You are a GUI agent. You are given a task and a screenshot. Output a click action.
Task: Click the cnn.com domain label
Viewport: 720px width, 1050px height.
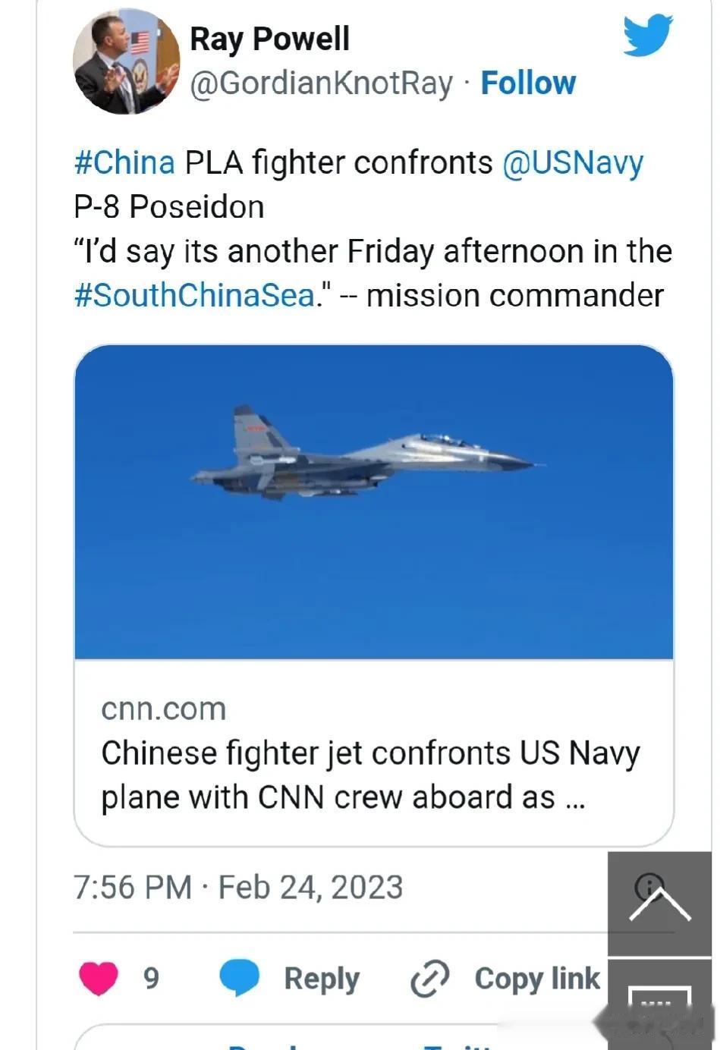164,709
